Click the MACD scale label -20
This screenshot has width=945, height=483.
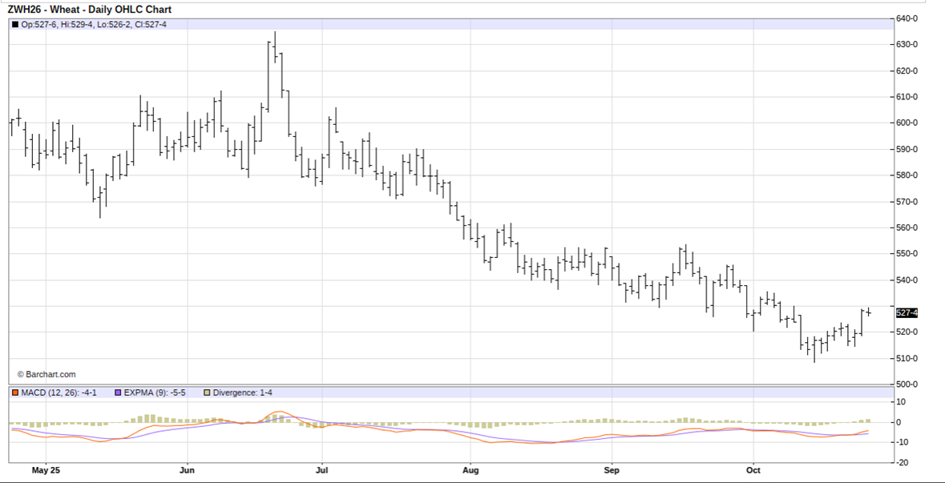click(x=902, y=462)
